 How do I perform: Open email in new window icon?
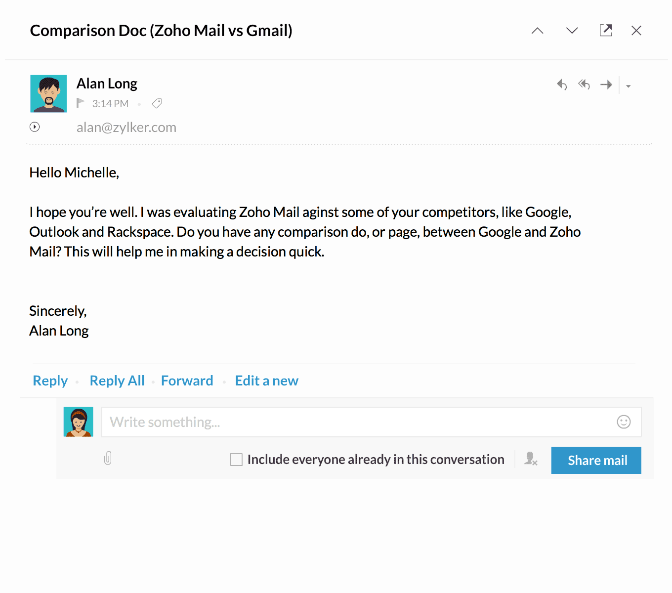pos(606,31)
